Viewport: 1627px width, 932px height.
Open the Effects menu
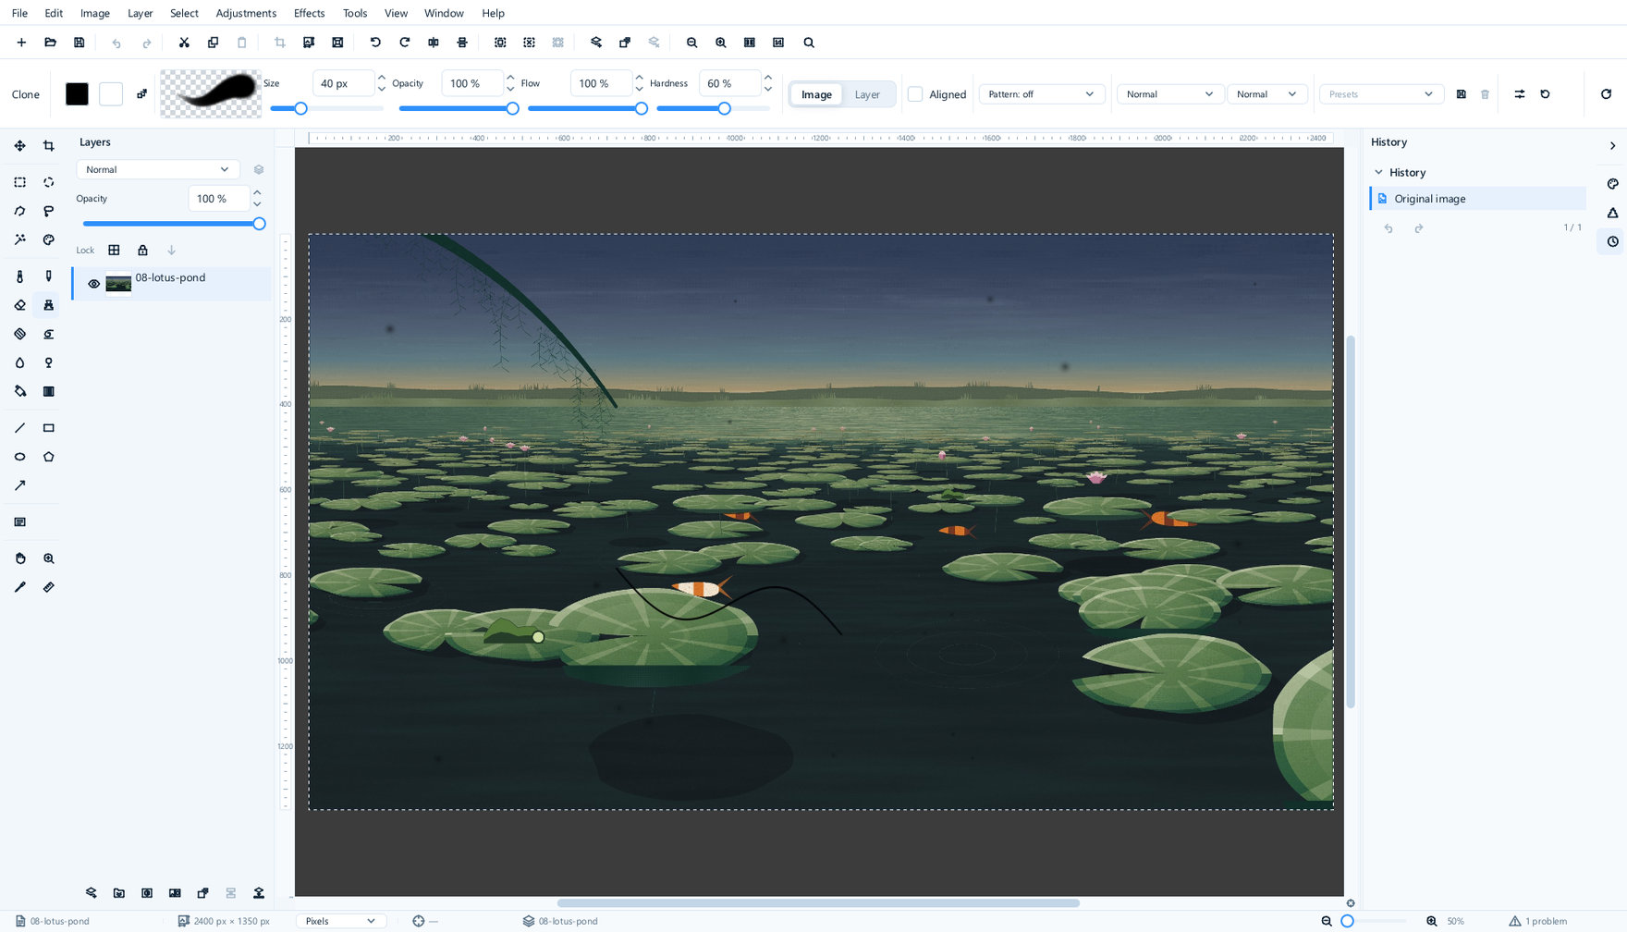tap(309, 13)
